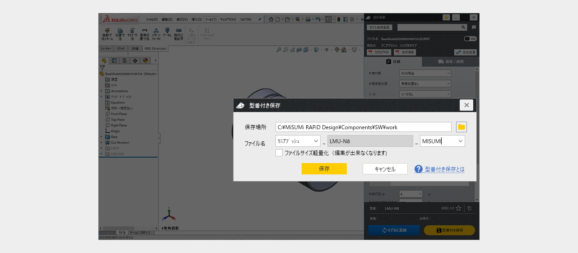Enable ファイルサイズ軽量化 checkbox

[279, 153]
